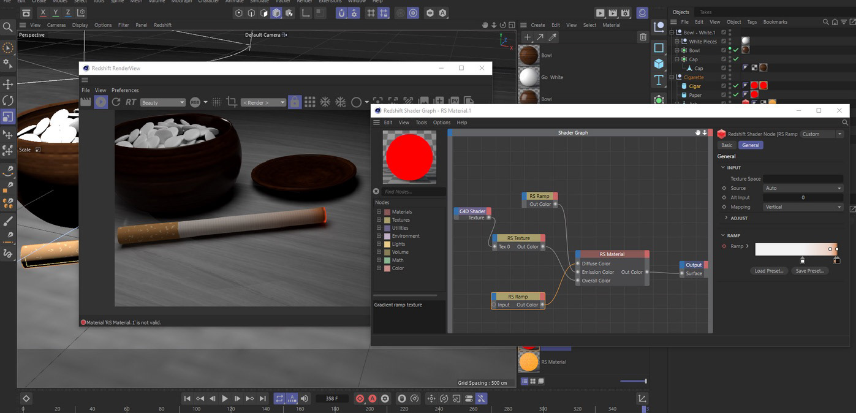
Task: Switch to the Takes tab
Action: 706,12
